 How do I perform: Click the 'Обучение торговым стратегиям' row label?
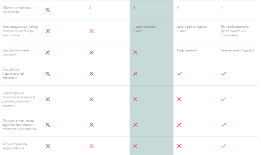pos(17,10)
